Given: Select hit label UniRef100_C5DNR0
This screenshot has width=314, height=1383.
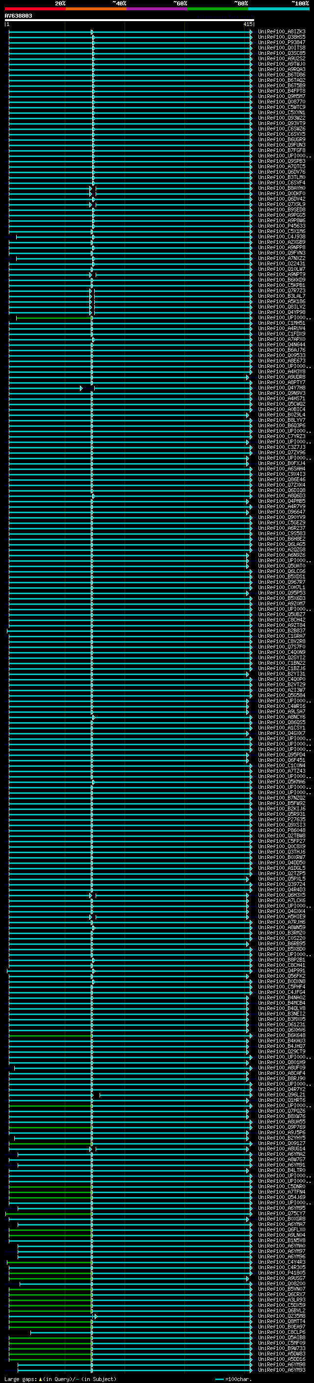Looking at the screenshot, I should [282, 1186].
